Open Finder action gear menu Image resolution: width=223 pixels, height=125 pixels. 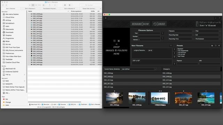click(70, 5)
